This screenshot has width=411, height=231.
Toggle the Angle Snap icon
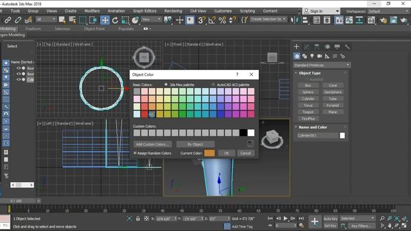coord(212,20)
